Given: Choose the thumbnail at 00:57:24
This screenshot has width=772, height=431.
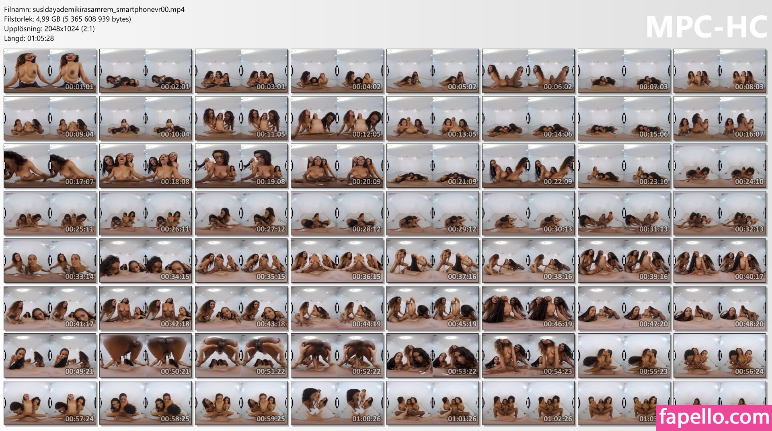Looking at the screenshot, I should [x=50, y=403].
